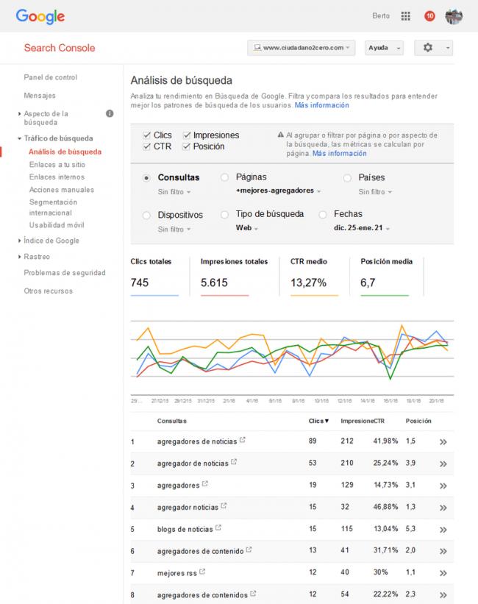Open external link icon next to agregadores query

[205, 483]
